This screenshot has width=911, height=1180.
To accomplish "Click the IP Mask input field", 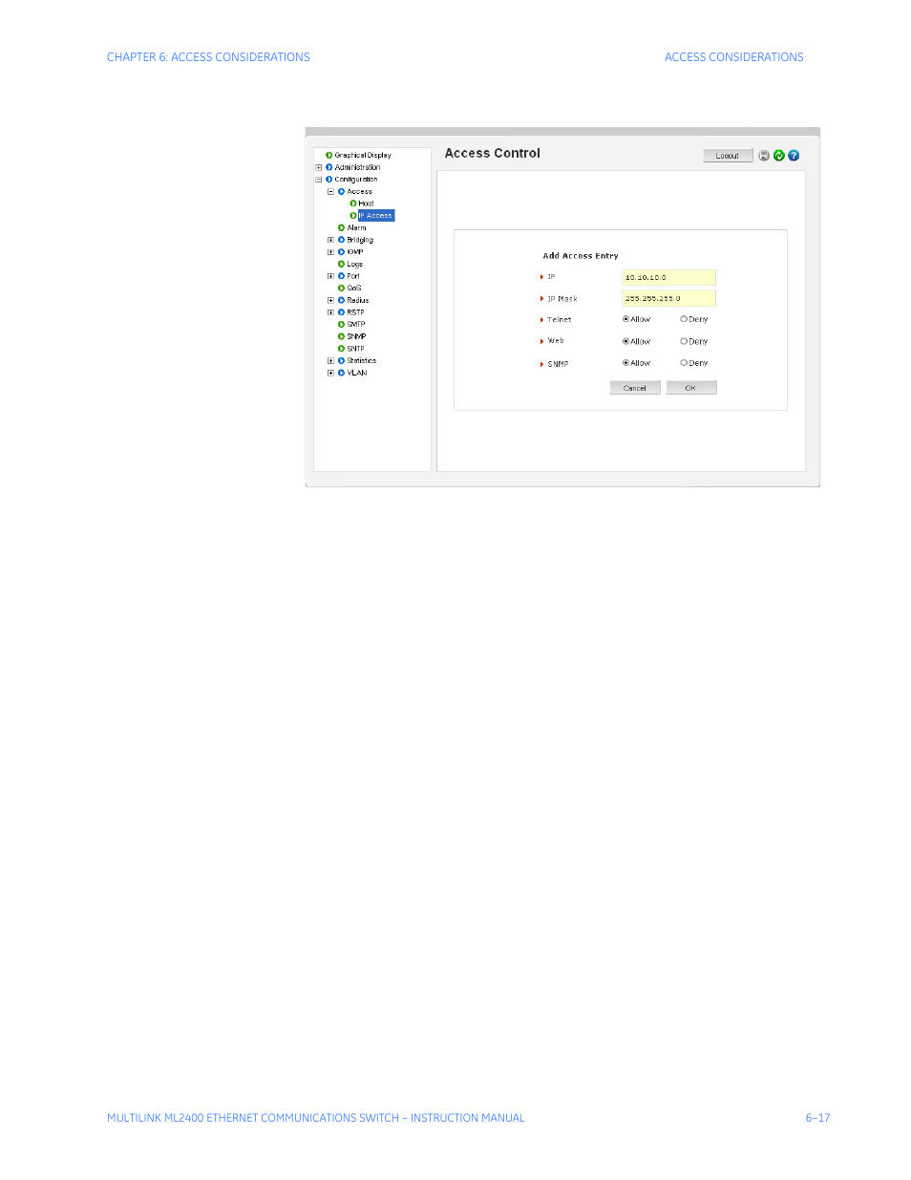I will 667,299.
